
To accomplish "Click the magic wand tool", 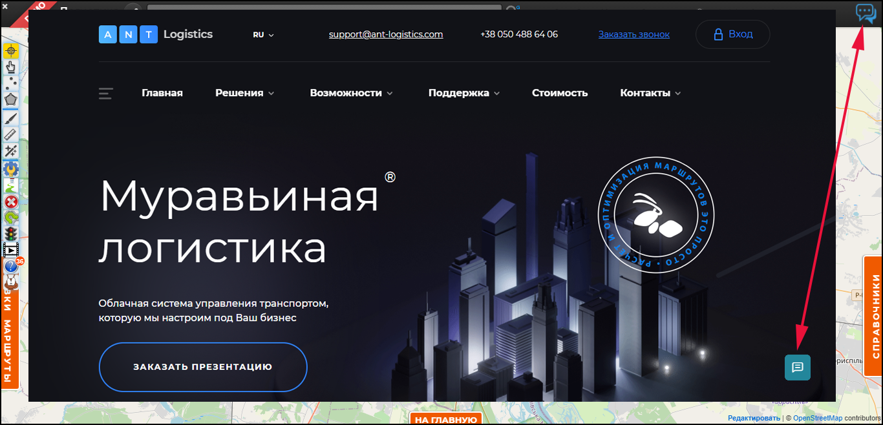I will click(x=11, y=151).
